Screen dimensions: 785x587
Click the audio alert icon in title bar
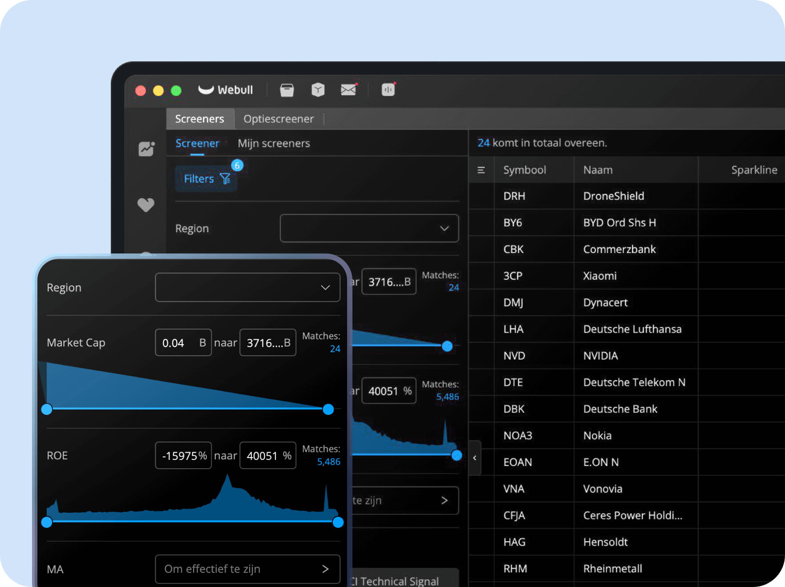point(388,90)
